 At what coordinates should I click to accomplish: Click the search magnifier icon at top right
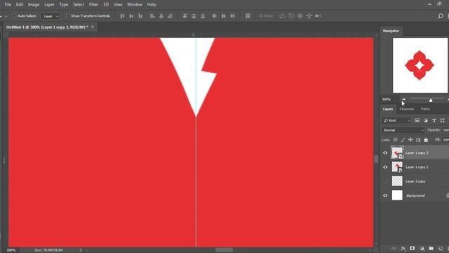pos(441,16)
